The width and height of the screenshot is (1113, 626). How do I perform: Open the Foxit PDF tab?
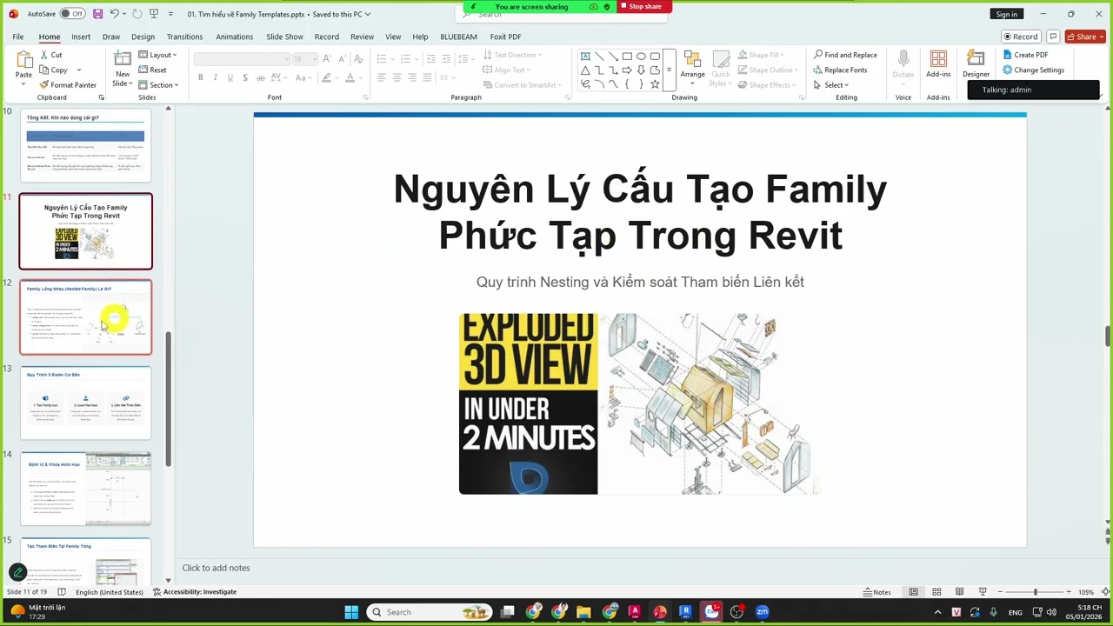click(505, 37)
